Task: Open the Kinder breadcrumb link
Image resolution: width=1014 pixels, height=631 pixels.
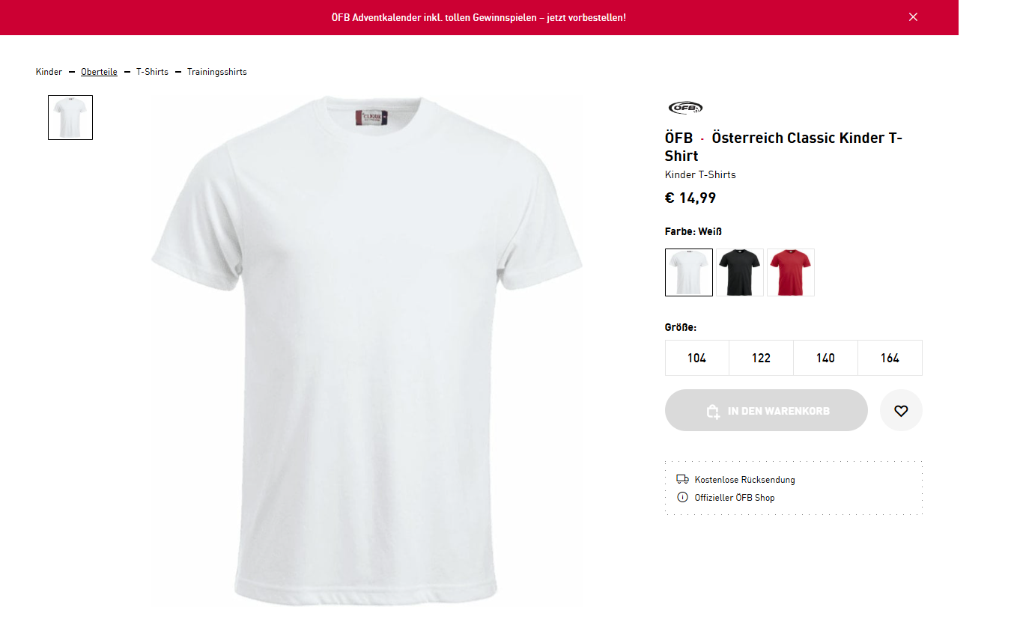Action: [49, 72]
